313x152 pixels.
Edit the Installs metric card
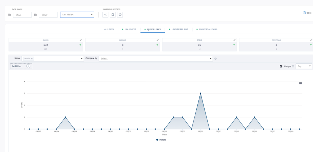pos(158,40)
